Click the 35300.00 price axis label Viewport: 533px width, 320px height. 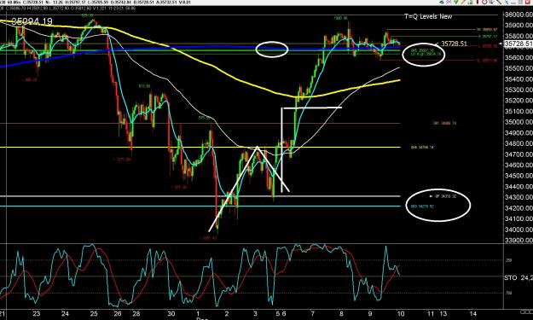tap(519, 90)
